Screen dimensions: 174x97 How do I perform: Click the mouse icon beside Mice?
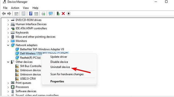coord(13,37)
